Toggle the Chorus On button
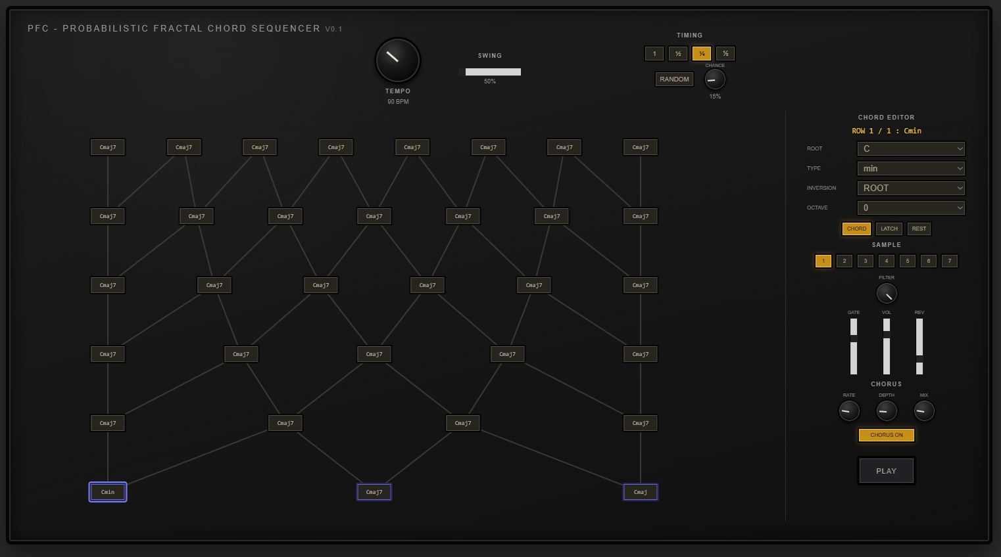 887,435
